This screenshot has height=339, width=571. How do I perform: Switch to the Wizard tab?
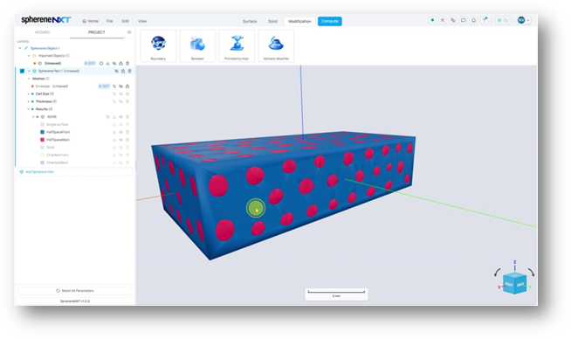pyautogui.click(x=42, y=32)
